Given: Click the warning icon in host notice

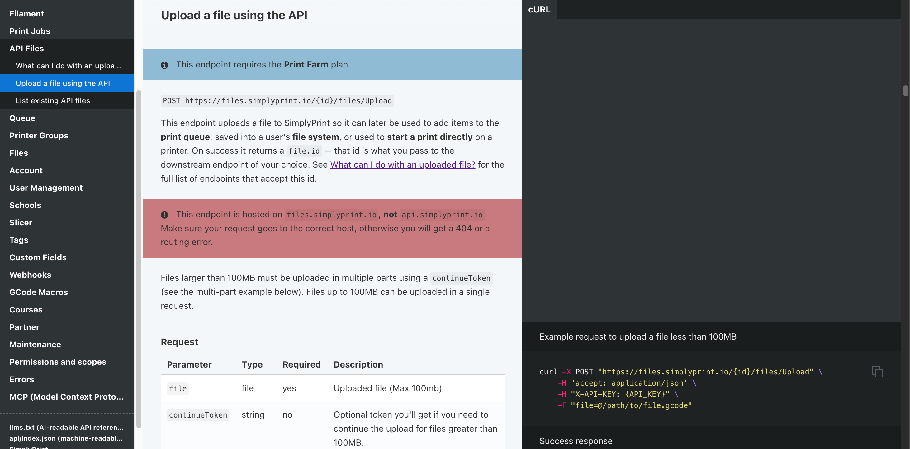Looking at the screenshot, I should (164, 215).
